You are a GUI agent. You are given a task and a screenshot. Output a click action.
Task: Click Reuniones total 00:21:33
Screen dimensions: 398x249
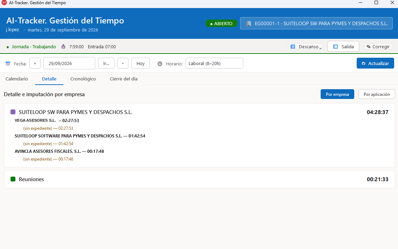(377, 179)
